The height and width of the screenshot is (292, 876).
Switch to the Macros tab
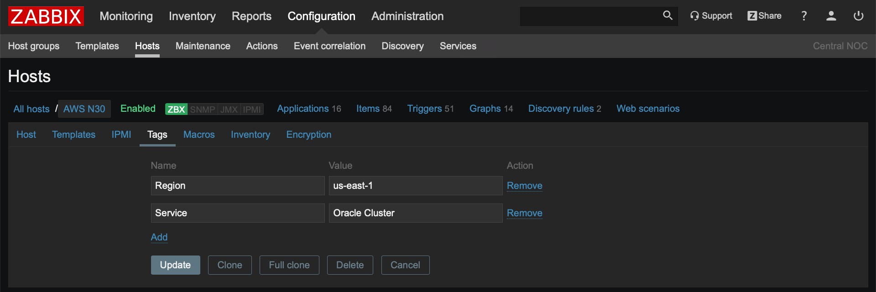199,135
